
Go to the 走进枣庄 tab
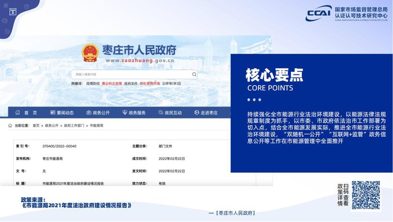click(x=209, y=113)
